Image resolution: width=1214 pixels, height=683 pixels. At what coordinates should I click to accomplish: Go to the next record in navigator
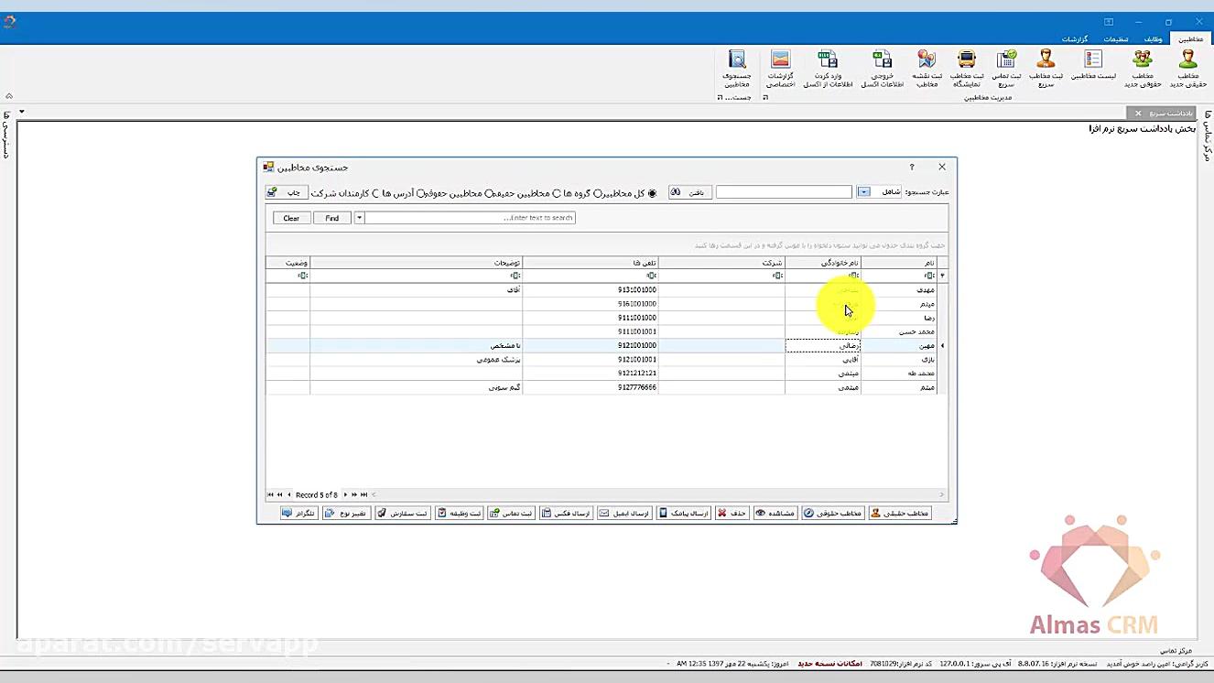(345, 495)
